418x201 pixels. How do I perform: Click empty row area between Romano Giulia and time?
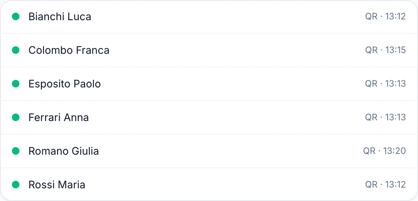click(x=231, y=151)
